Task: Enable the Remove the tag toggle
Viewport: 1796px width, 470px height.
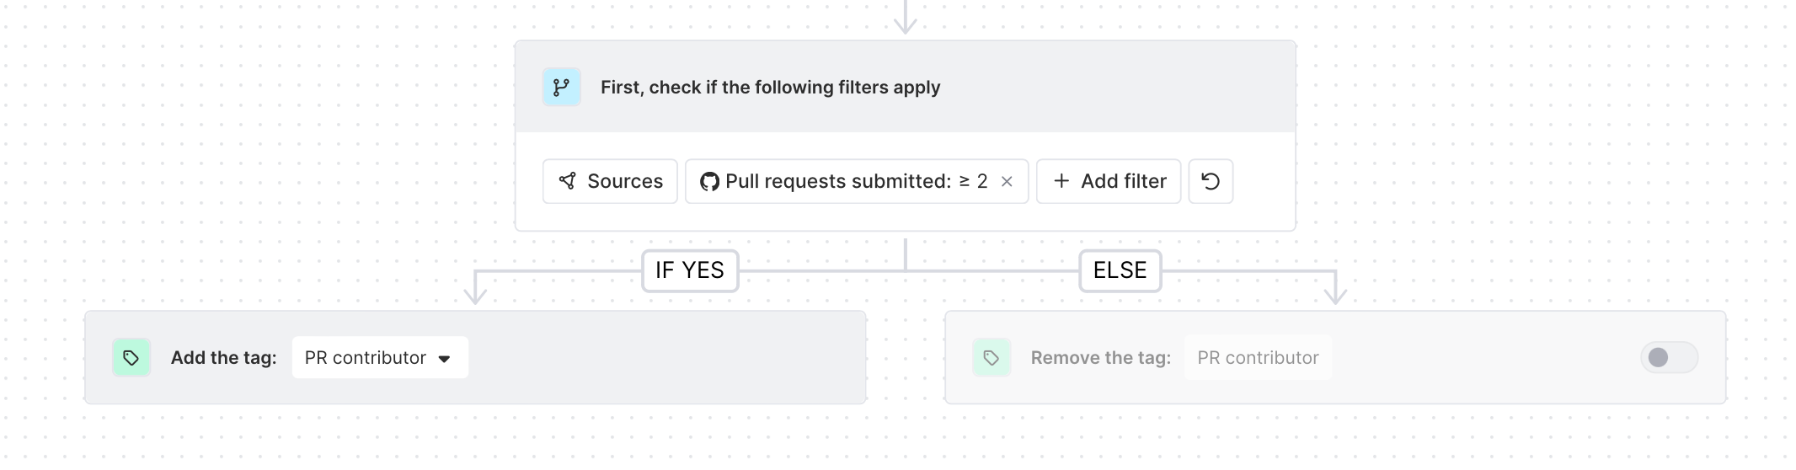Action: click(x=1668, y=358)
